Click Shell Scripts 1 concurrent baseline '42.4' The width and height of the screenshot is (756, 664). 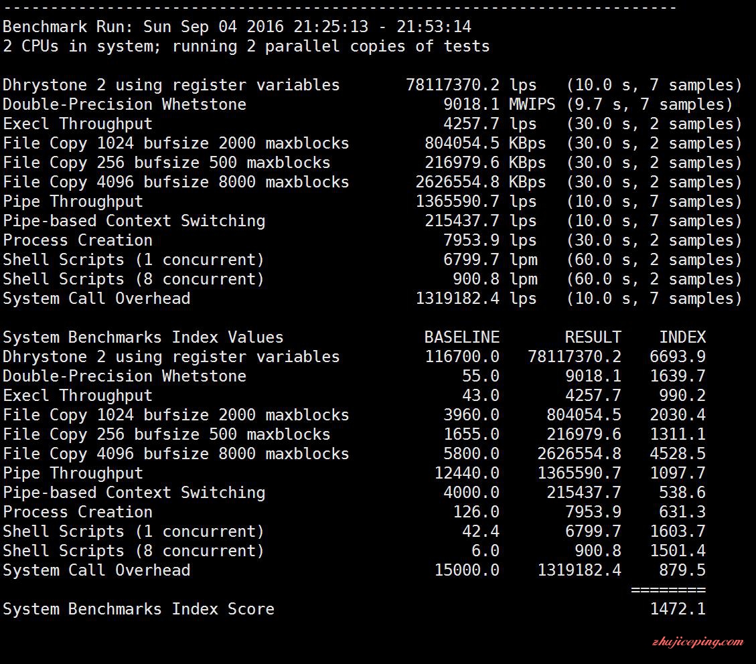481,531
